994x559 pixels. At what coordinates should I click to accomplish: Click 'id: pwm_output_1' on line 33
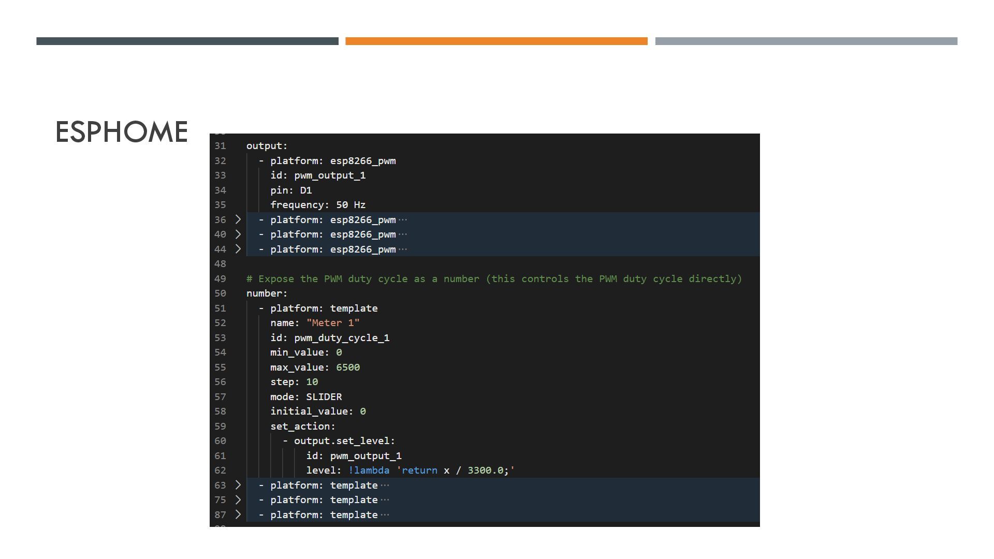point(318,175)
